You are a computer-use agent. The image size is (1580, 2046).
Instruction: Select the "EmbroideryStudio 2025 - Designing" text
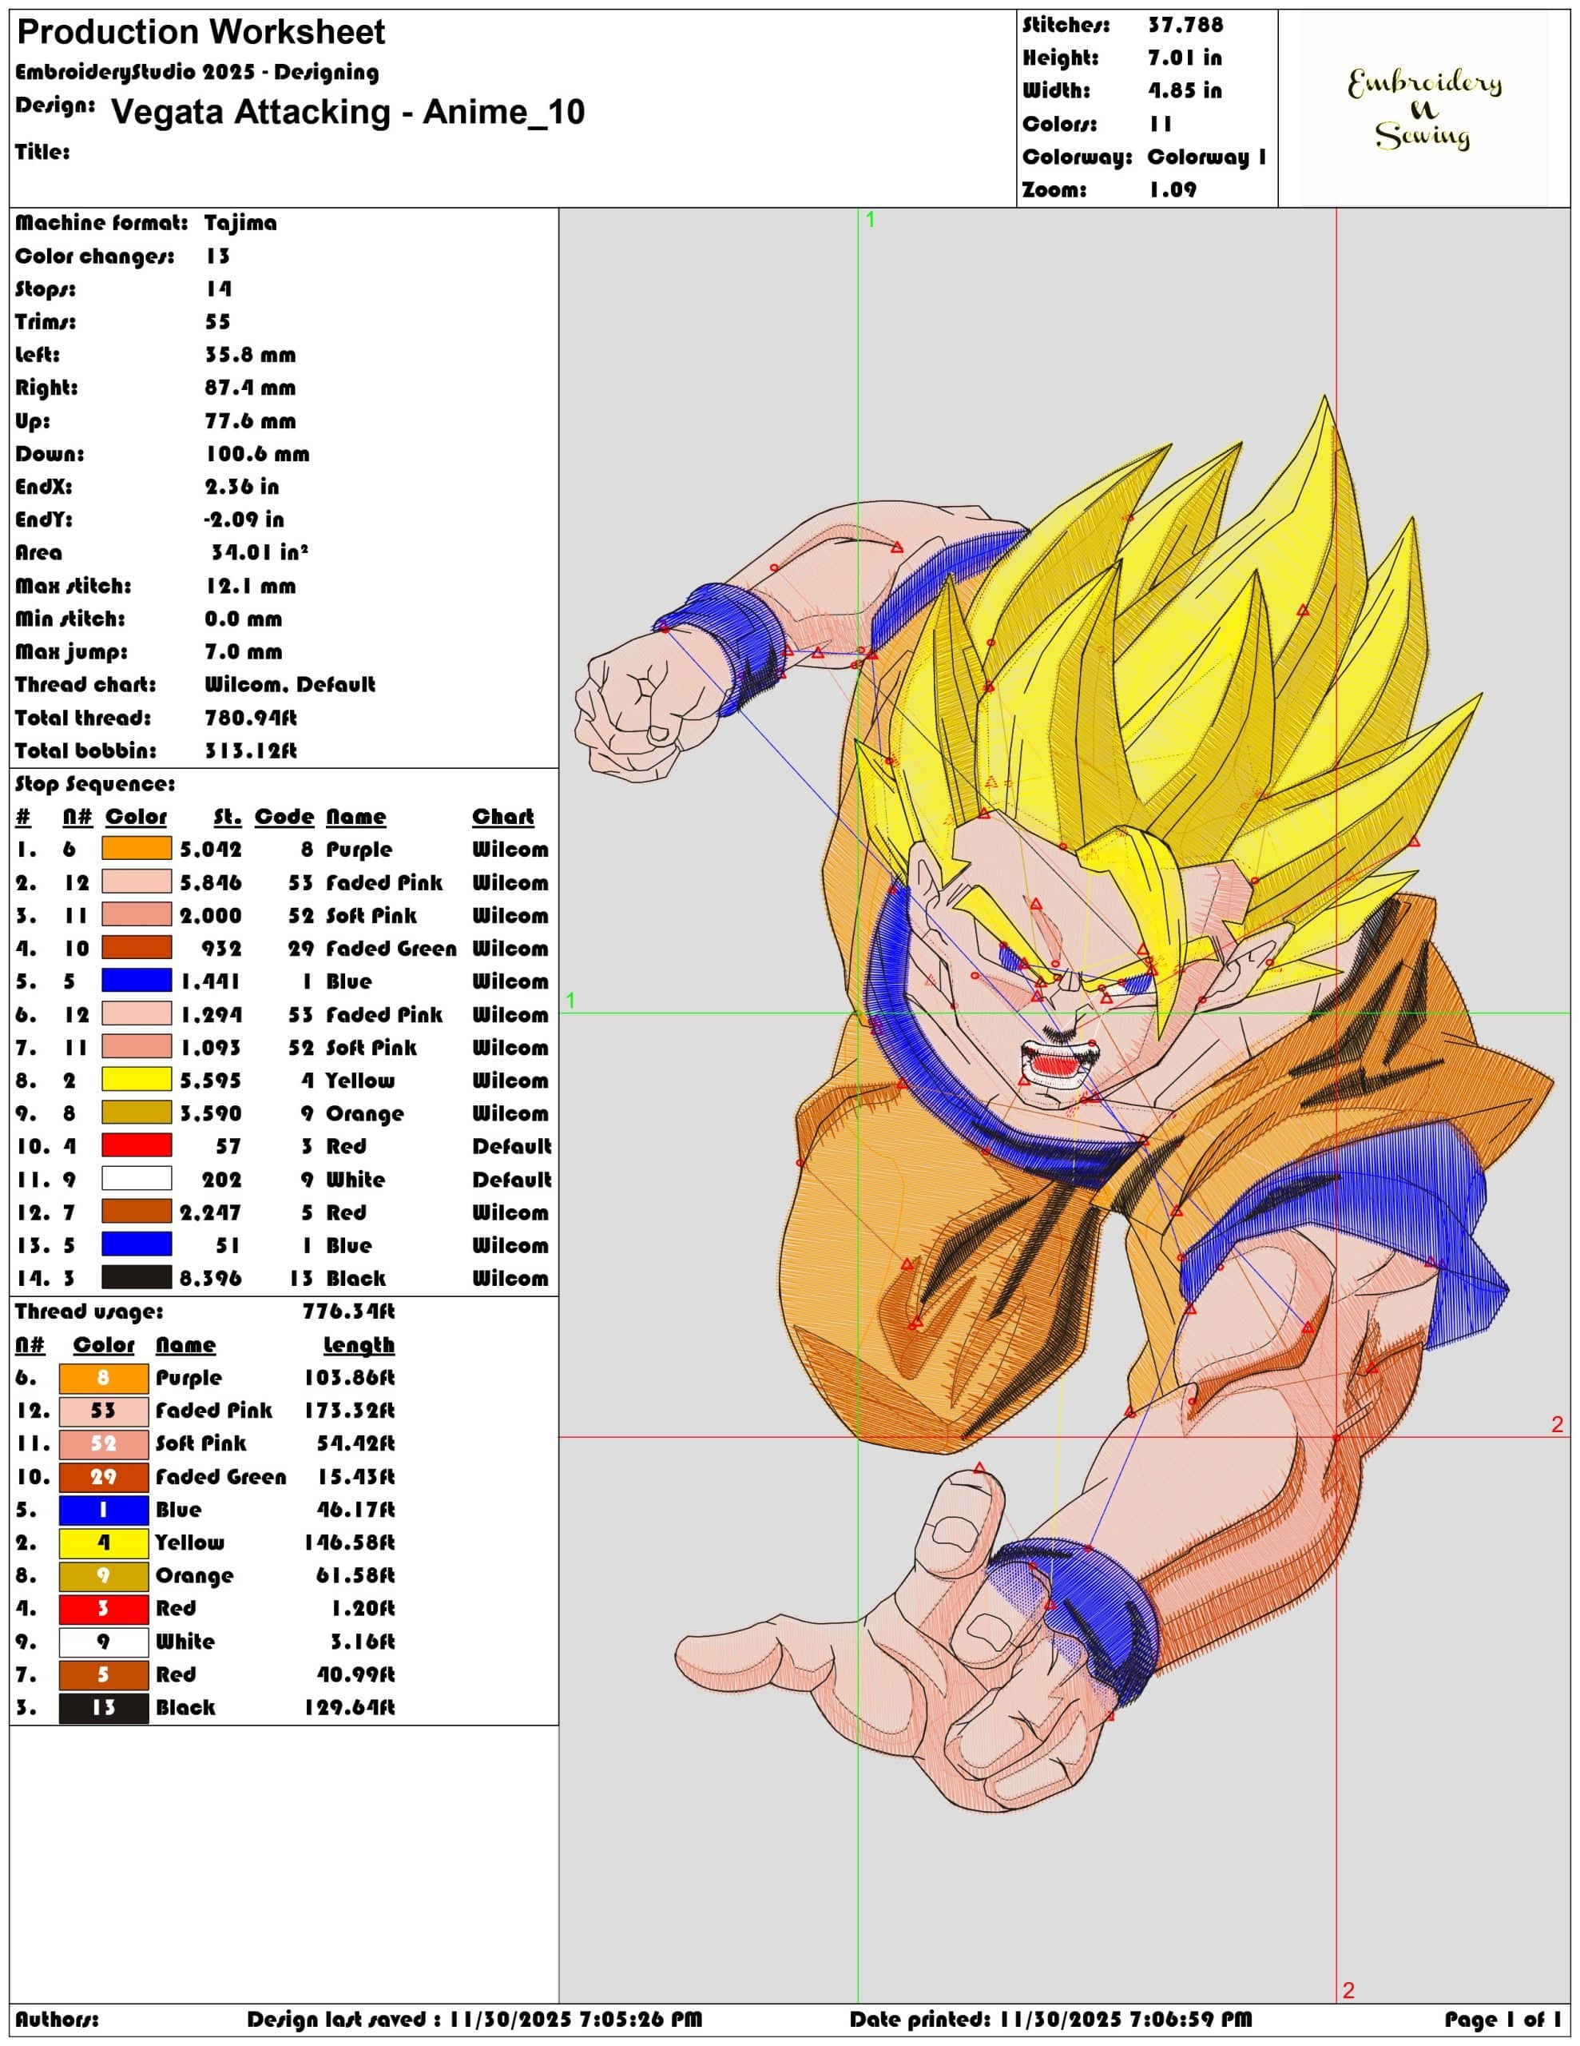(x=197, y=72)
